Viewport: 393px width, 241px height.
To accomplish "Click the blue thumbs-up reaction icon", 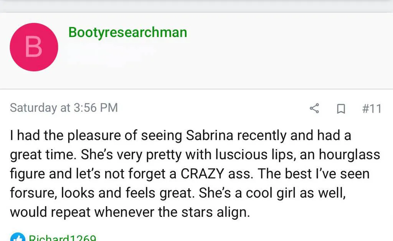I will pyautogui.click(x=17, y=238).
